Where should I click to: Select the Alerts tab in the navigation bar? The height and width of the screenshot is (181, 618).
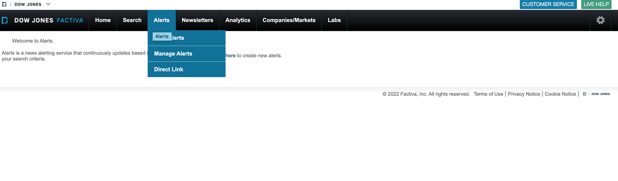pos(162,20)
